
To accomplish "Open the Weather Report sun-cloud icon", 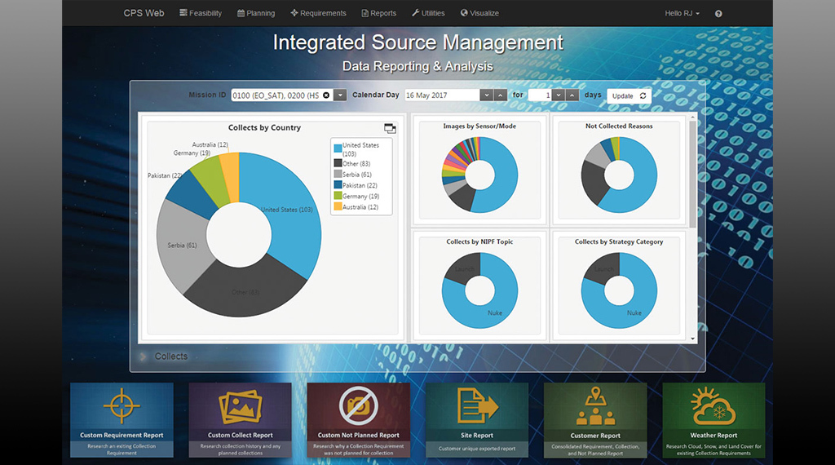I will point(713,405).
